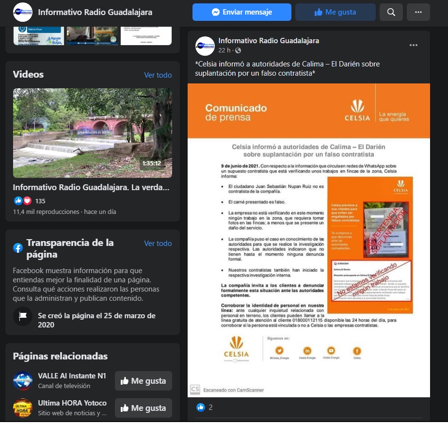Viewport: 448px width, 423px height.
Task: Click the Facebook logo beside Transparencia
Action: pos(18,248)
